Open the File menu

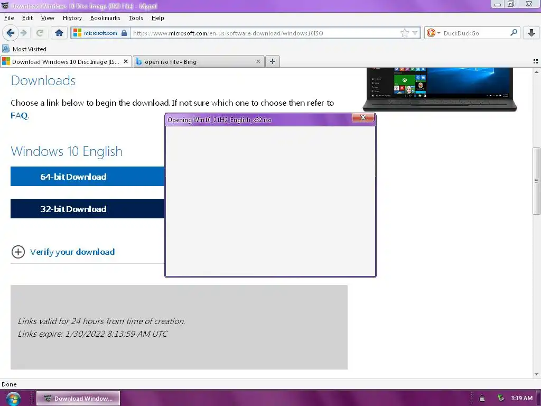[x=9, y=18]
